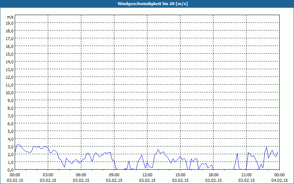Select the 13,0 y-axis label

10,70
